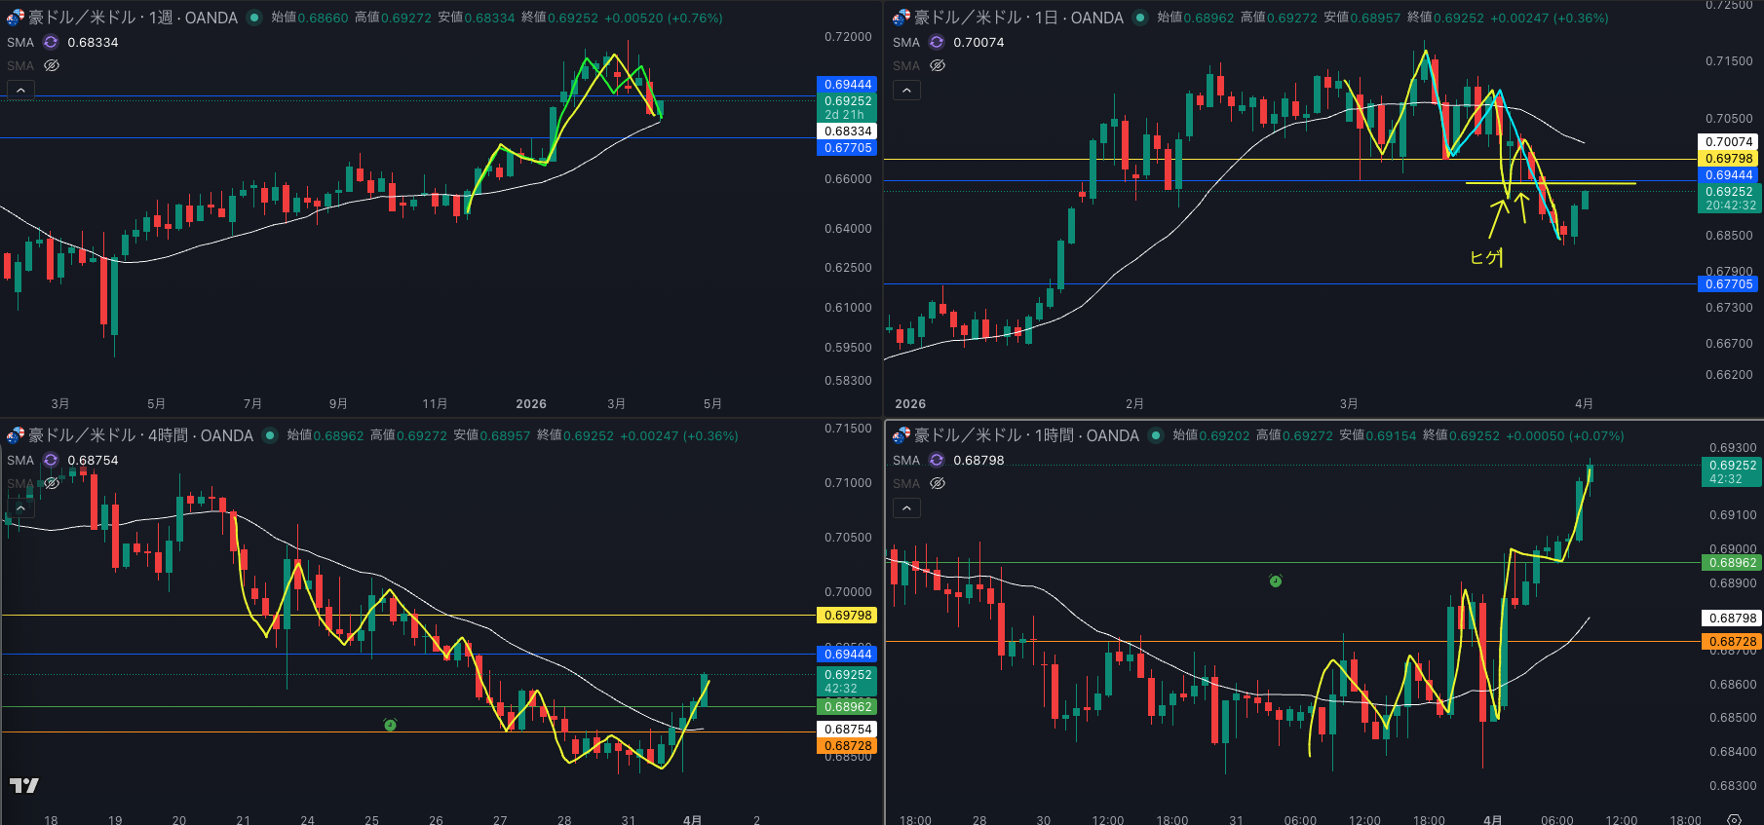Click the weekly chart symbol title 豪ドル/米ドル・1週
The image size is (1764, 825).
[133, 18]
